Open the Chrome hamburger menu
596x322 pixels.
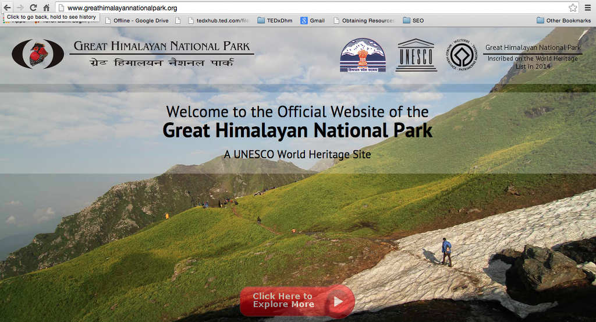click(587, 8)
